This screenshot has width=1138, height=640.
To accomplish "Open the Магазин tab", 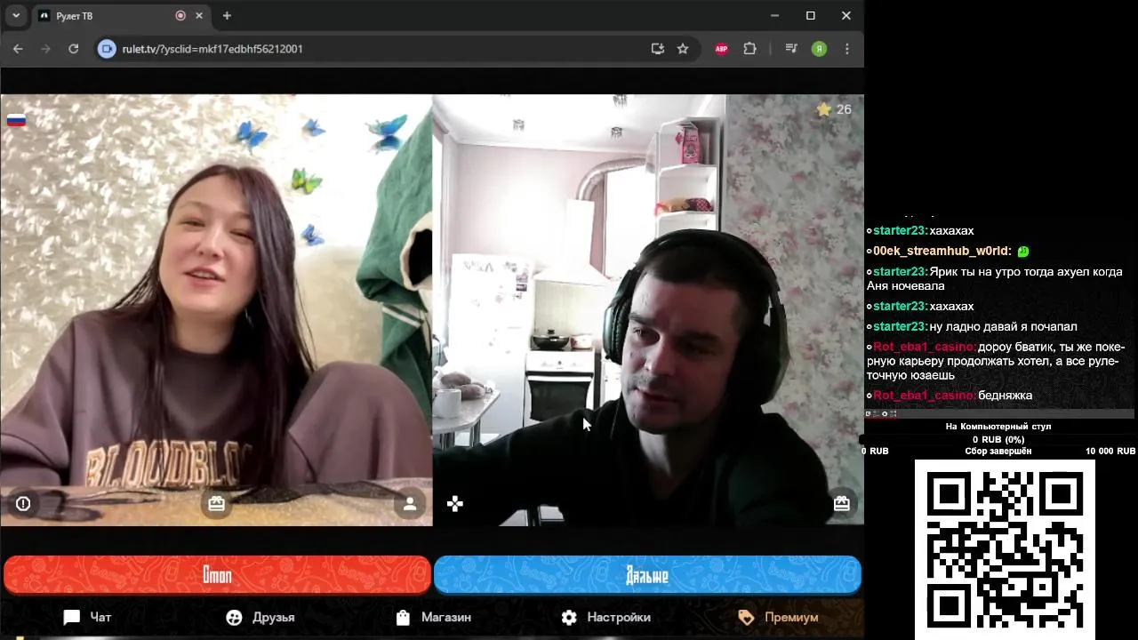I will tap(434, 617).
